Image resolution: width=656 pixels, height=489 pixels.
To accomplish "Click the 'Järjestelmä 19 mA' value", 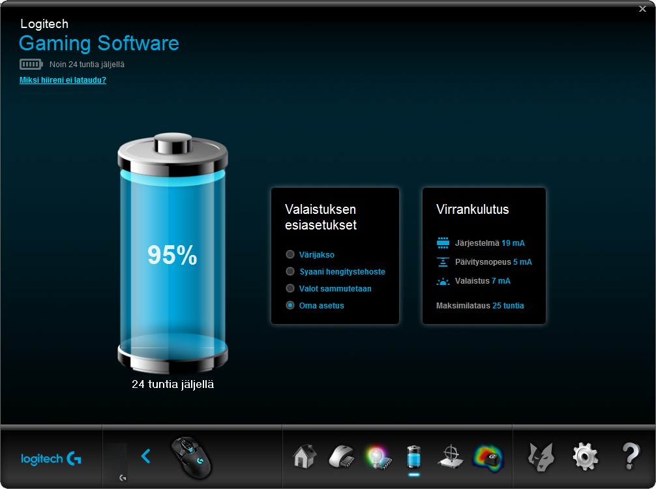I will pos(490,243).
